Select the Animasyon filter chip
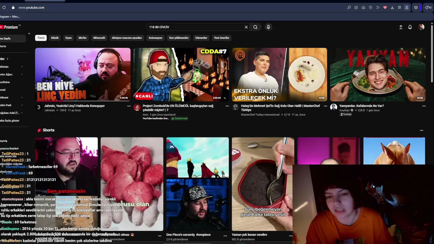The height and width of the screenshot is (244, 434). (155, 38)
